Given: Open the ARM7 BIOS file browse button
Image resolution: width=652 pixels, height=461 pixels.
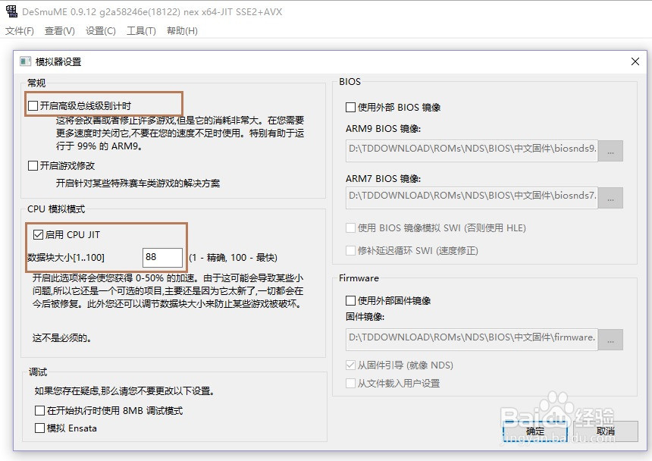Looking at the screenshot, I should click(x=611, y=198).
